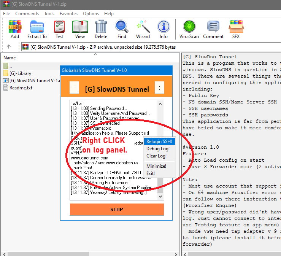Choose Debug Log! context entry
281x256 pixels.
pyautogui.click(x=159, y=149)
